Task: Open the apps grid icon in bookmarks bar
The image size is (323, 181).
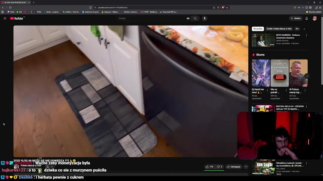Action: tap(3, 12)
